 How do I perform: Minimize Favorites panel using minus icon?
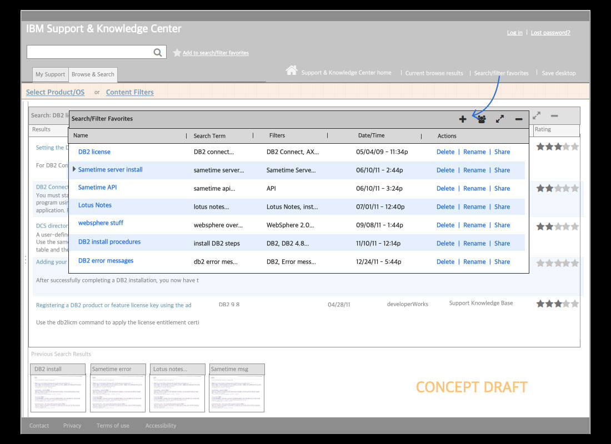[x=518, y=119]
